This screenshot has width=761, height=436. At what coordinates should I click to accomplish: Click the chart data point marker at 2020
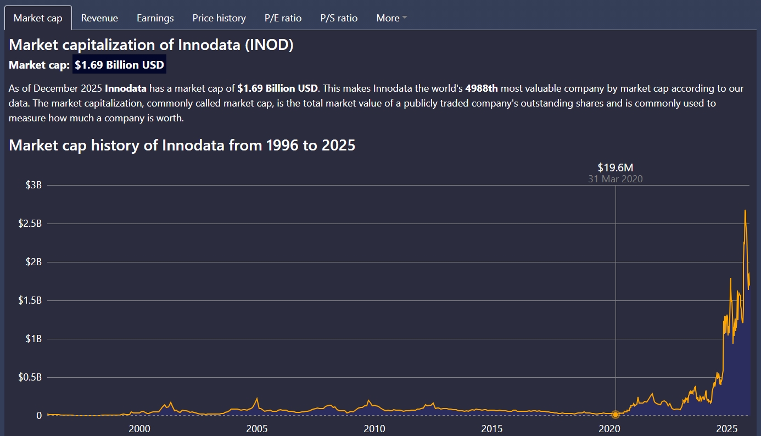(x=615, y=415)
